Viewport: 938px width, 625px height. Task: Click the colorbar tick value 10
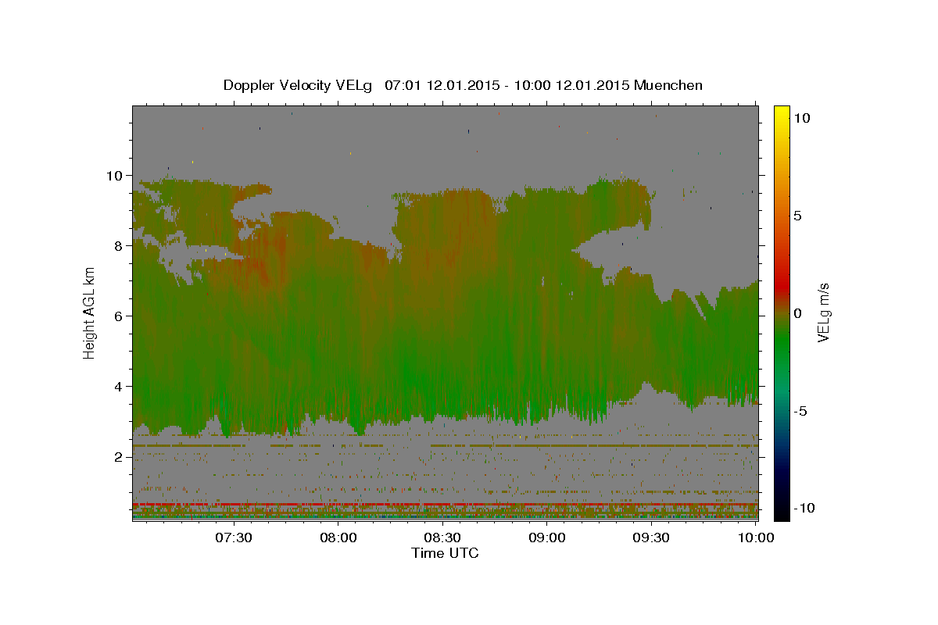point(802,118)
